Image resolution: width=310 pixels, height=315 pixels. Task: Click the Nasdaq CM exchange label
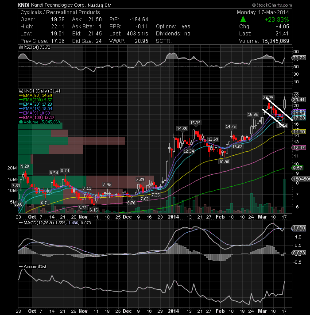coord(100,5)
